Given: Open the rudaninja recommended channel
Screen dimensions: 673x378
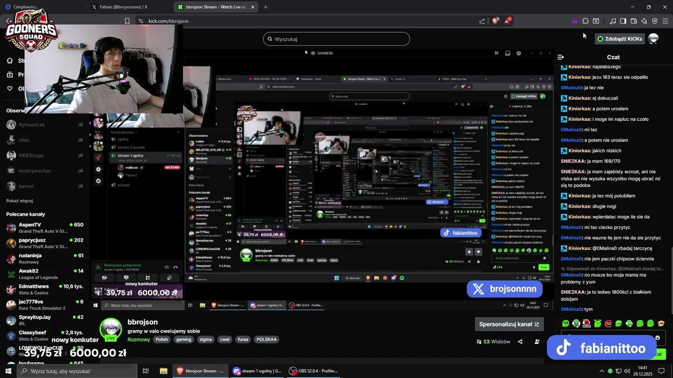Looking at the screenshot, I should [x=45, y=258].
